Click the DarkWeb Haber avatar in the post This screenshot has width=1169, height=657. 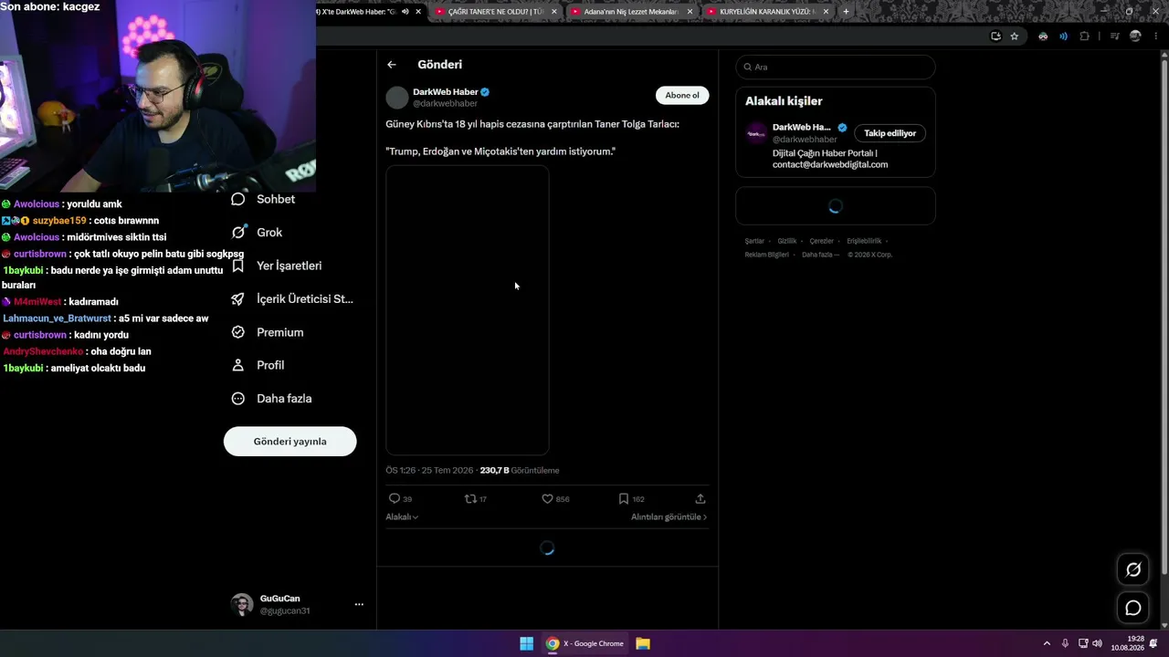397,98
